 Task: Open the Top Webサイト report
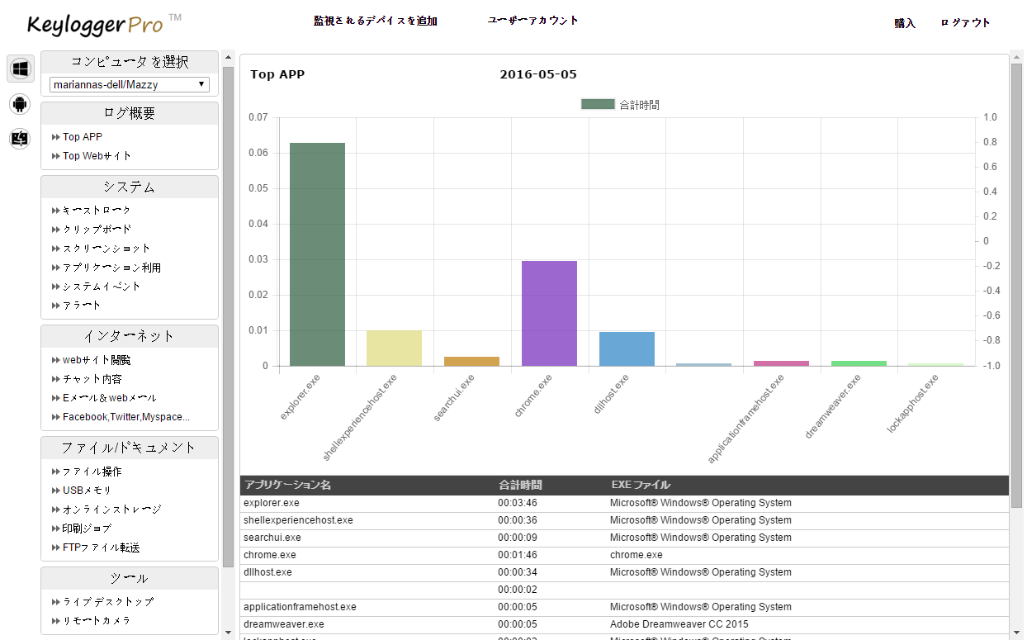97,156
